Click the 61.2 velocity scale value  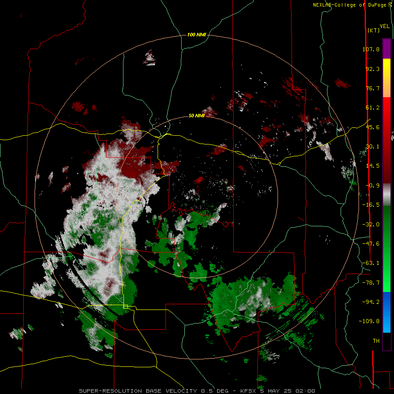(373, 108)
